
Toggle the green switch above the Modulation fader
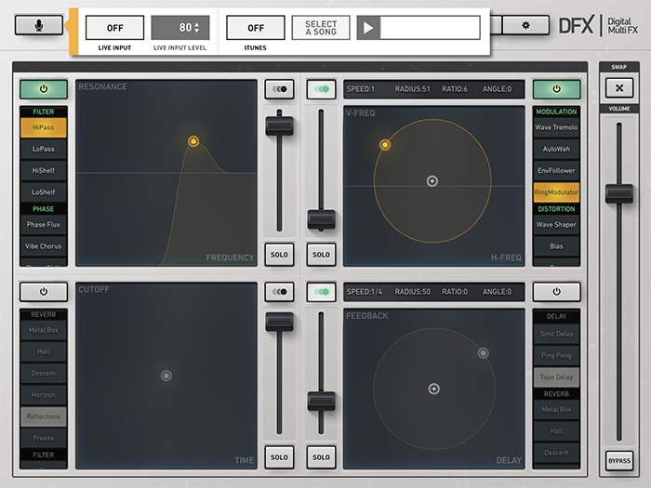click(x=322, y=89)
